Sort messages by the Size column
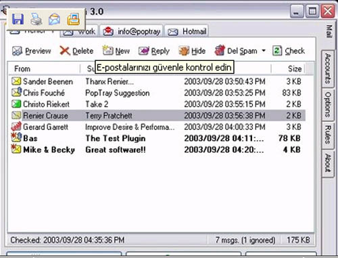The height and width of the screenshot is (258, 338). pos(288,68)
